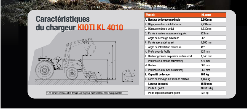
Task: Select the Hauteur de levage maximale row
Action: click(185, 20)
